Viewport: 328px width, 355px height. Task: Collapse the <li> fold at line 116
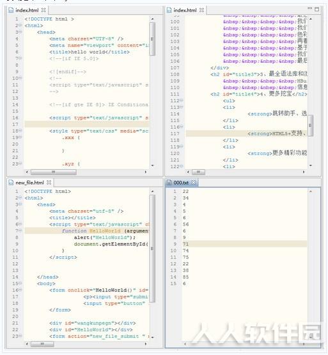(x=182, y=127)
